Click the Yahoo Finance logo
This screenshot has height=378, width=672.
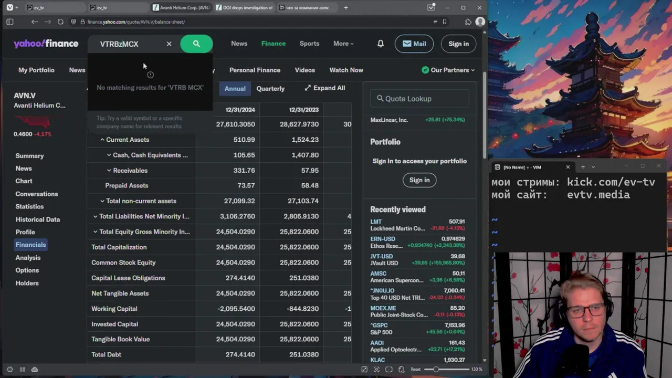tap(46, 44)
